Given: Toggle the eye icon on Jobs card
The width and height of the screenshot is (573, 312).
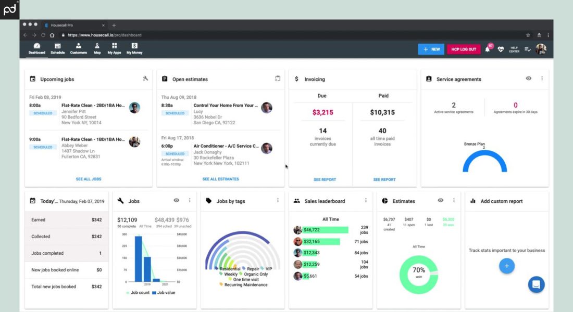Looking at the screenshot, I should point(177,201).
